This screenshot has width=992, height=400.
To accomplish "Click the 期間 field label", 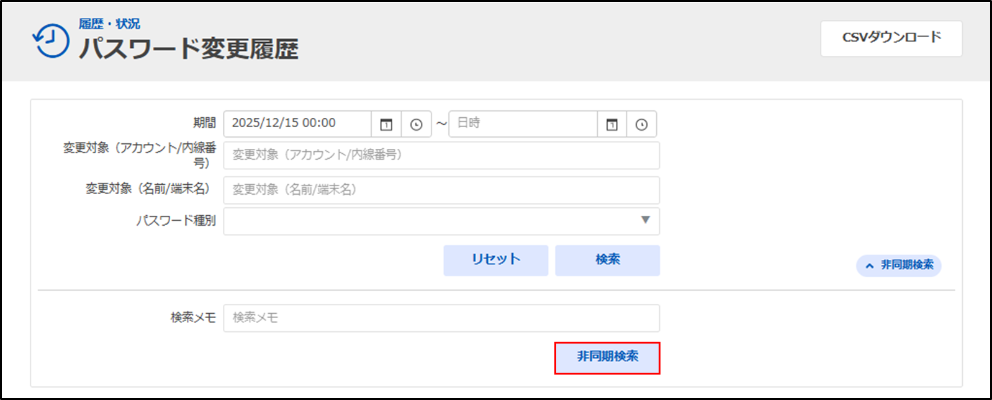I will pyautogui.click(x=204, y=123).
